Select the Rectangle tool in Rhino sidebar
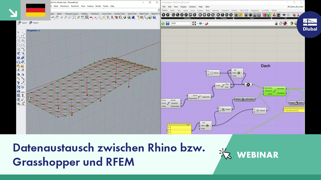 (23, 45)
